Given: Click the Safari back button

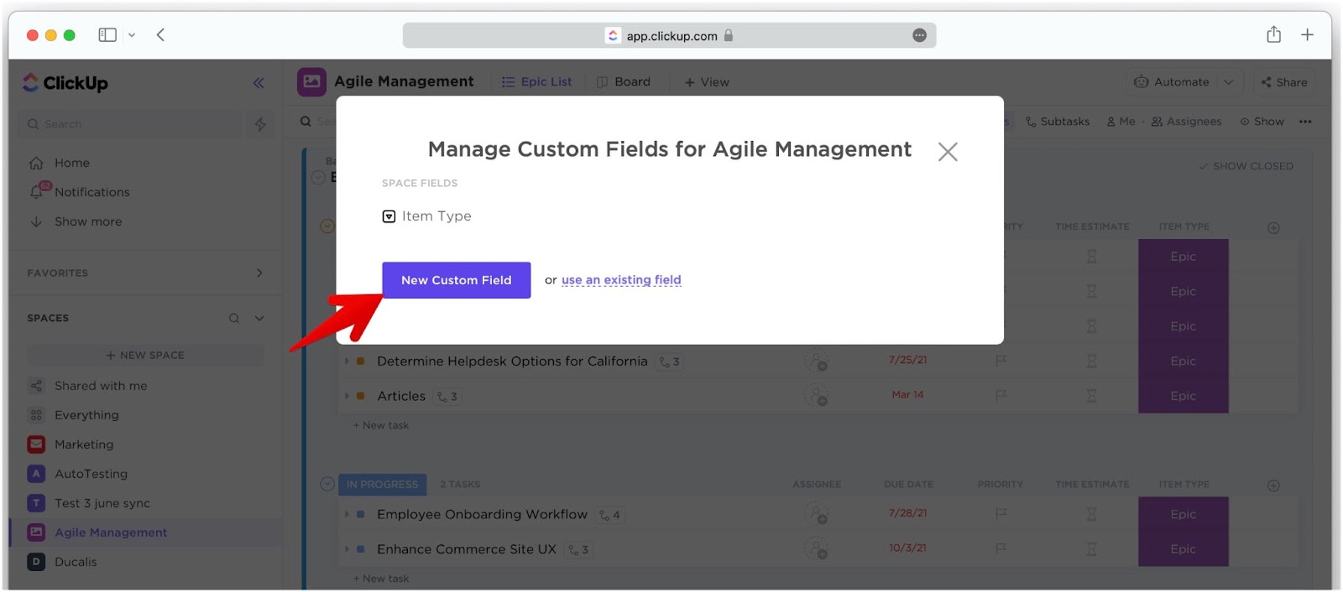Looking at the screenshot, I should (x=160, y=34).
